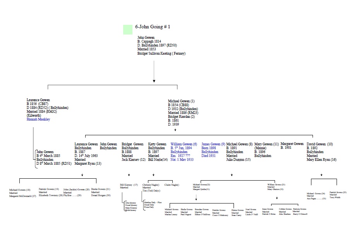The width and height of the screenshot is (354, 250).
Task: Click "D. Ballyhinden 1897 (RD50)"
Action: click(157, 45)
